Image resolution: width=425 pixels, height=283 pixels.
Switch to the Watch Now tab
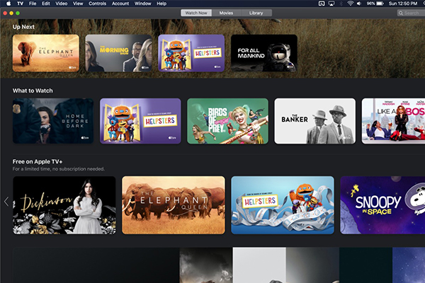196,13
